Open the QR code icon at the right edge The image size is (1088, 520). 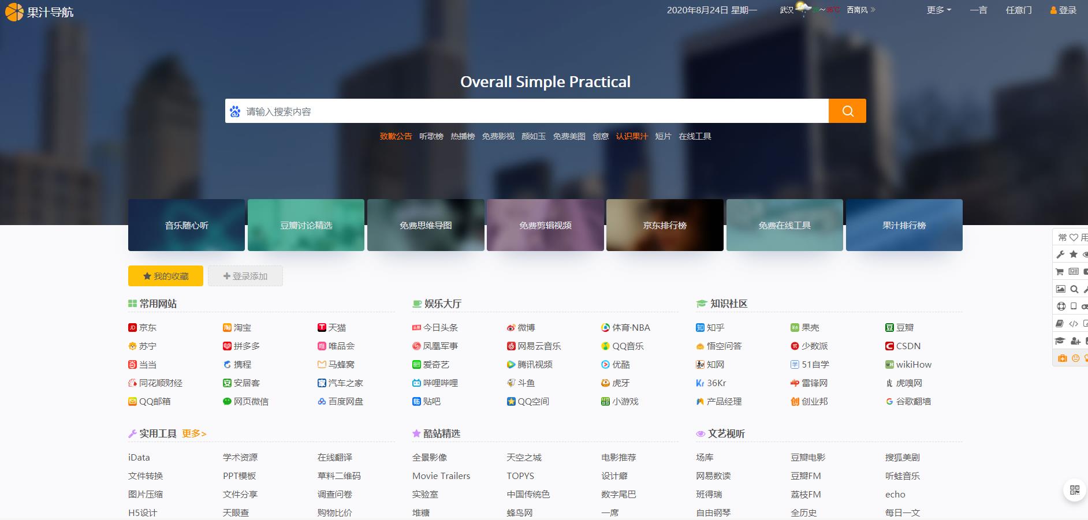click(1075, 490)
